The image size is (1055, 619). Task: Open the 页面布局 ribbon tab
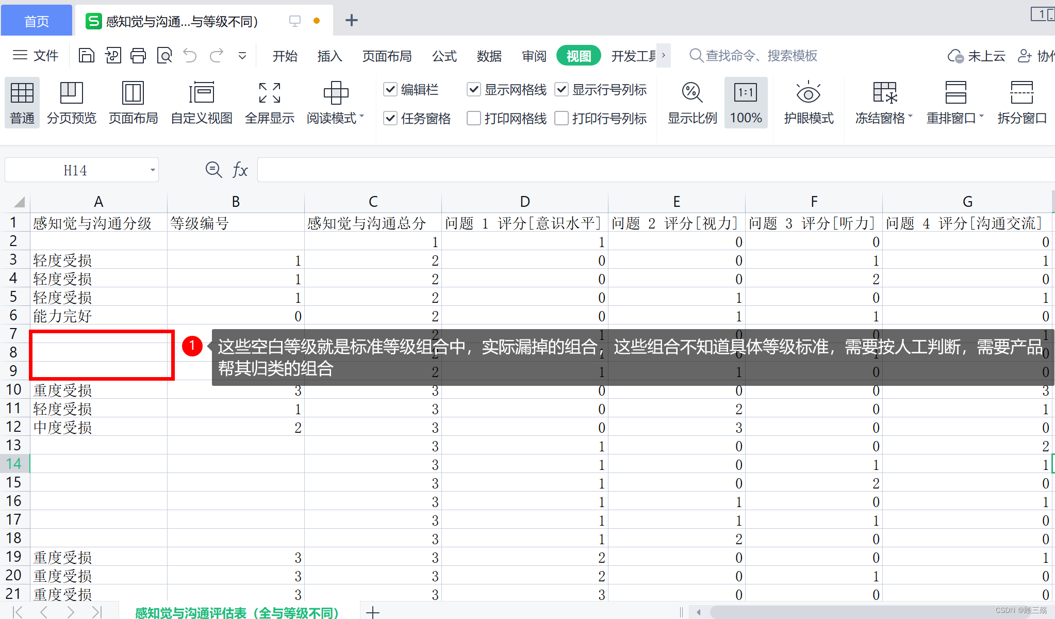[x=387, y=56]
